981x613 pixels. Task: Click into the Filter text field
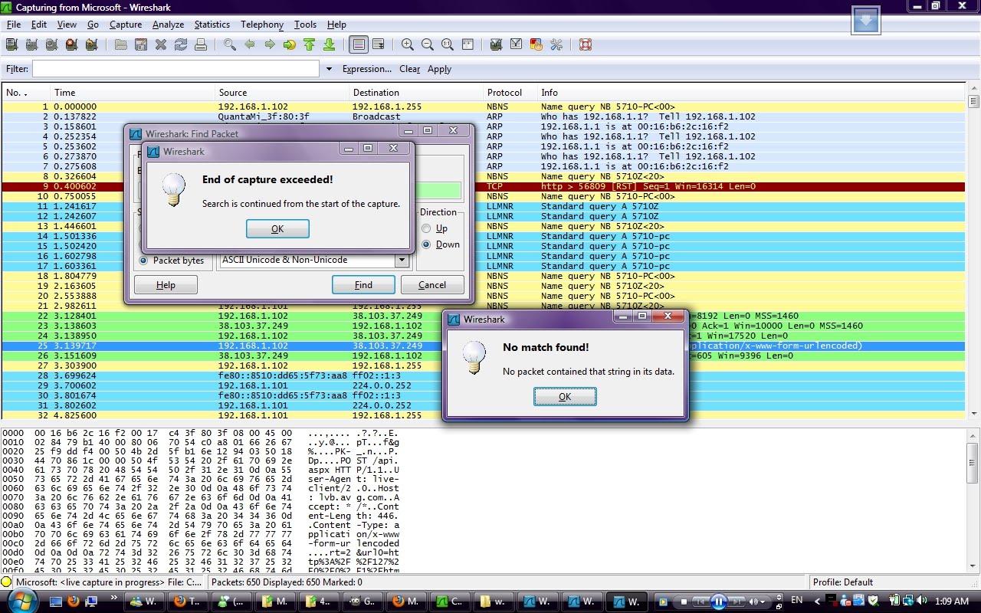[176, 69]
